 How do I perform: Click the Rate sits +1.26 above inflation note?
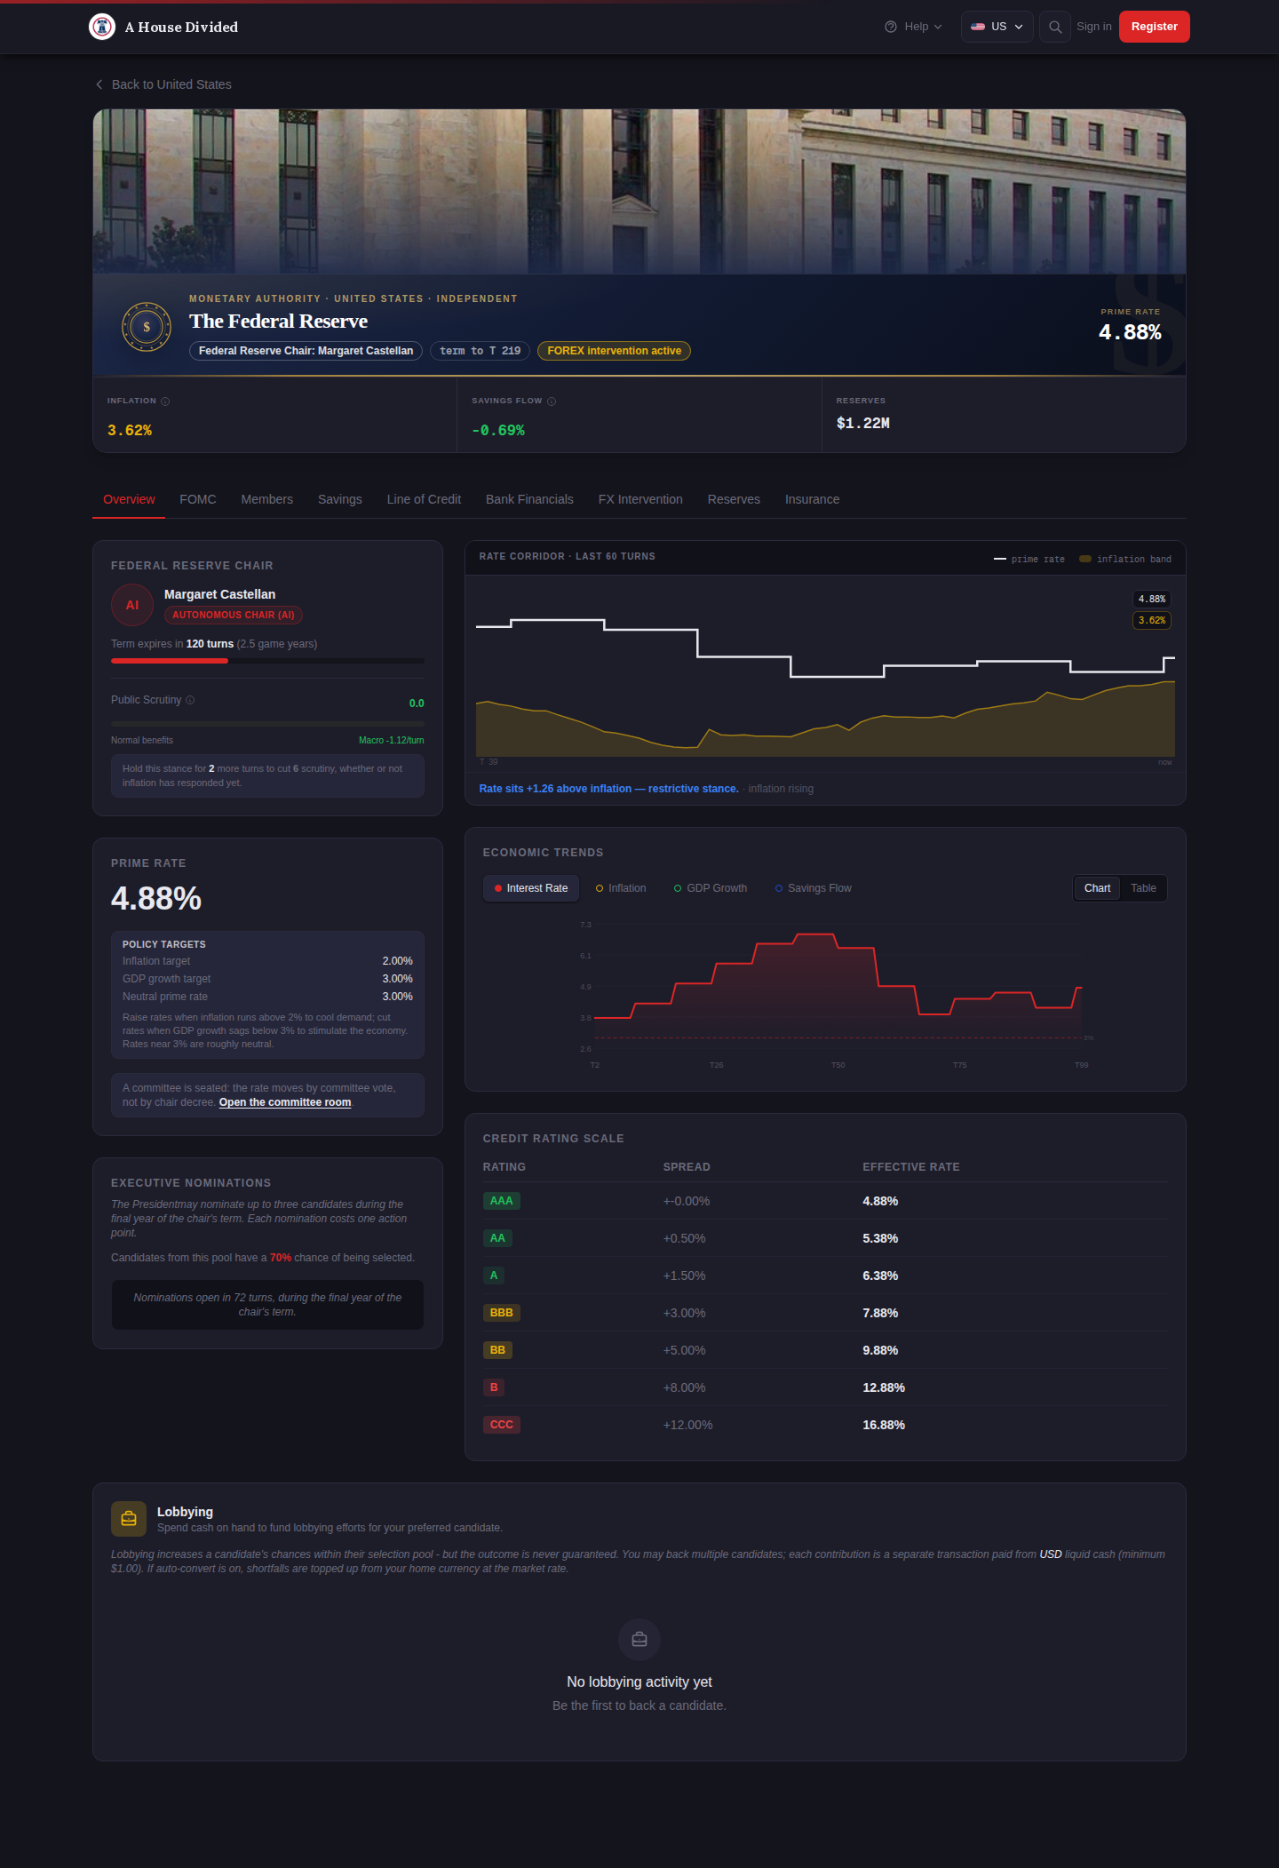[608, 789]
